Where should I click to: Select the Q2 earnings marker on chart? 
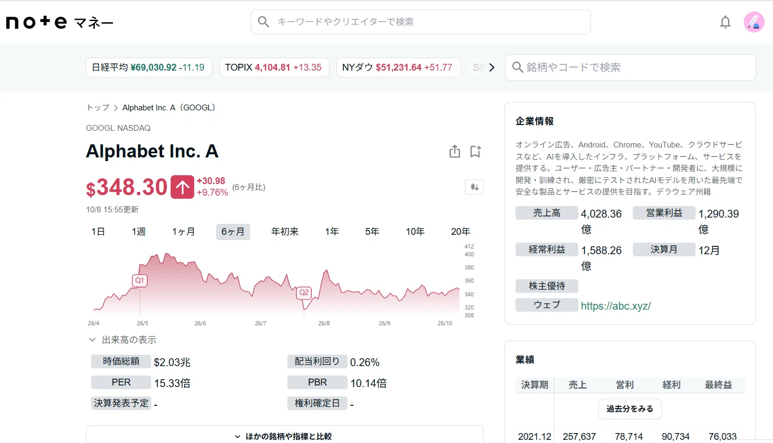pos(304,292)
